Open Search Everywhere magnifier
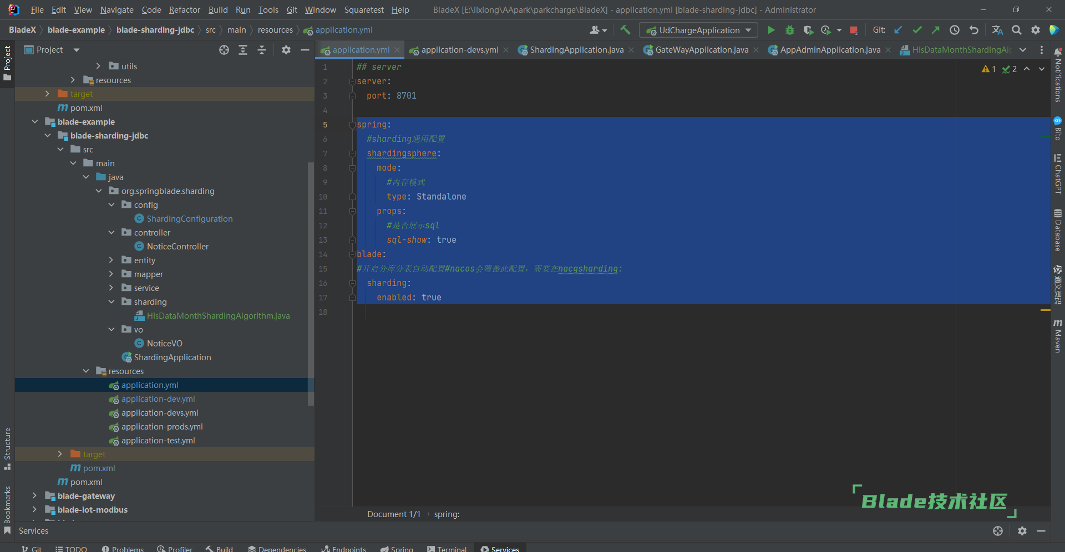Screen dimensions: 1065x552 (1016, 30)
